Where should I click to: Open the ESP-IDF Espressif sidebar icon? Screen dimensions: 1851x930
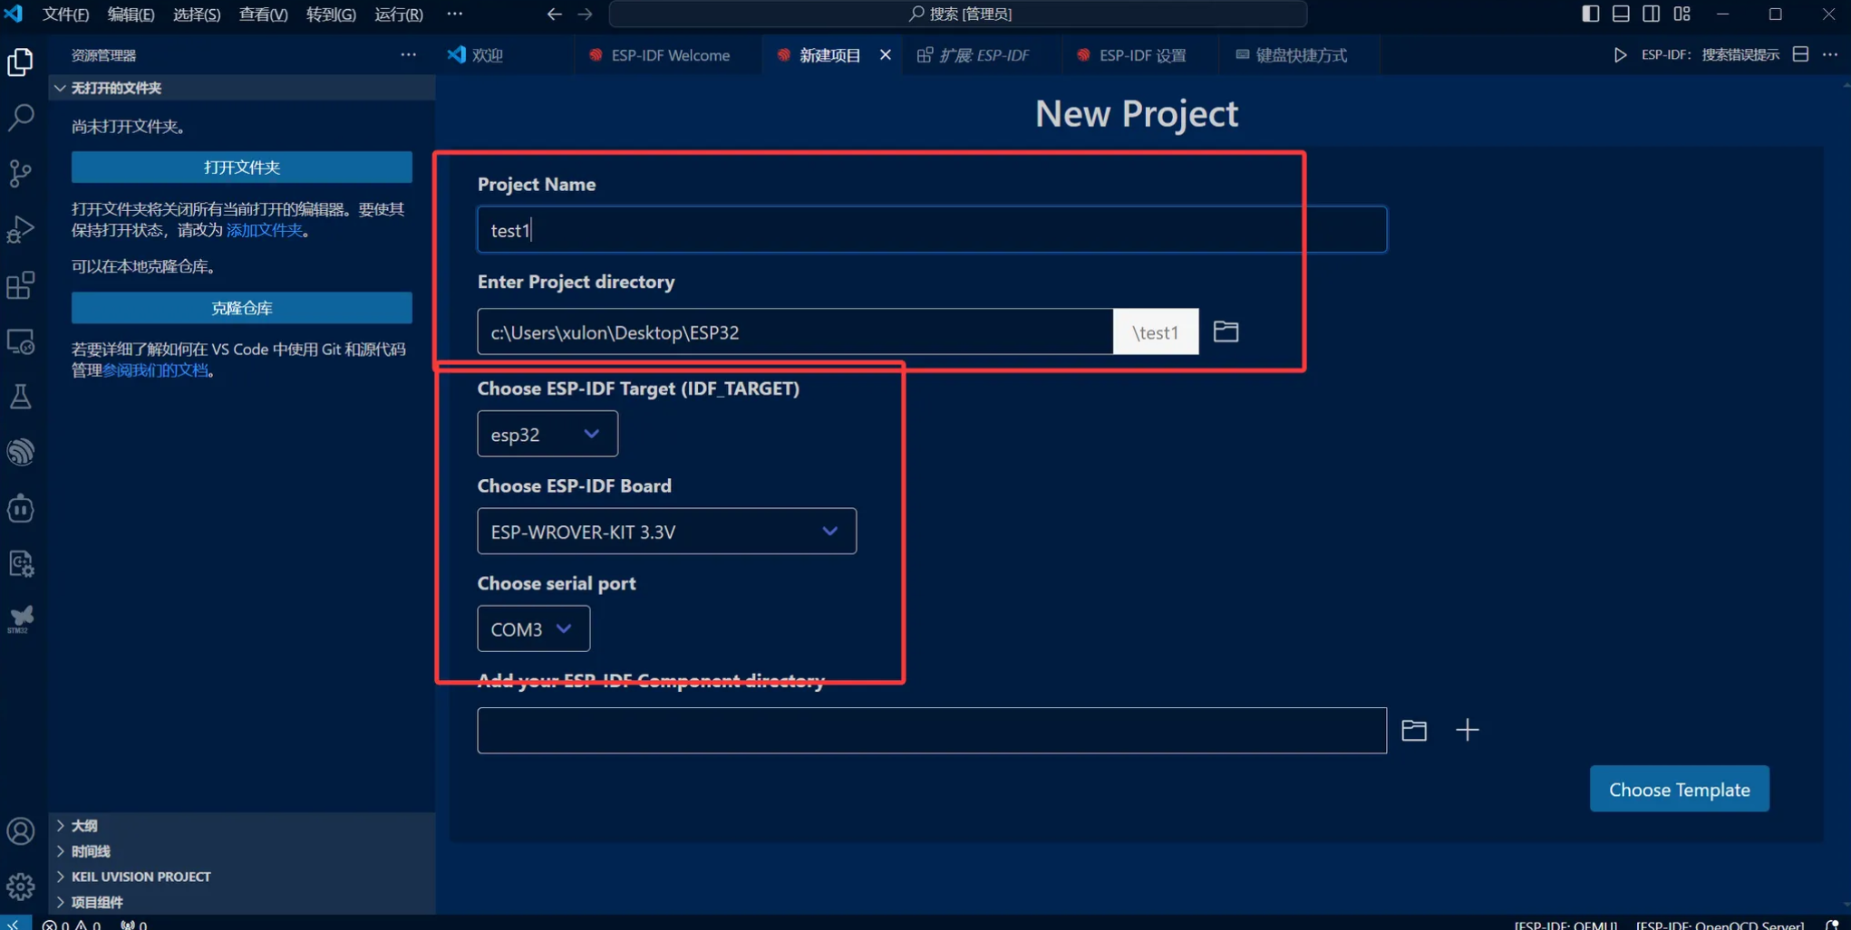coord(21,452)
